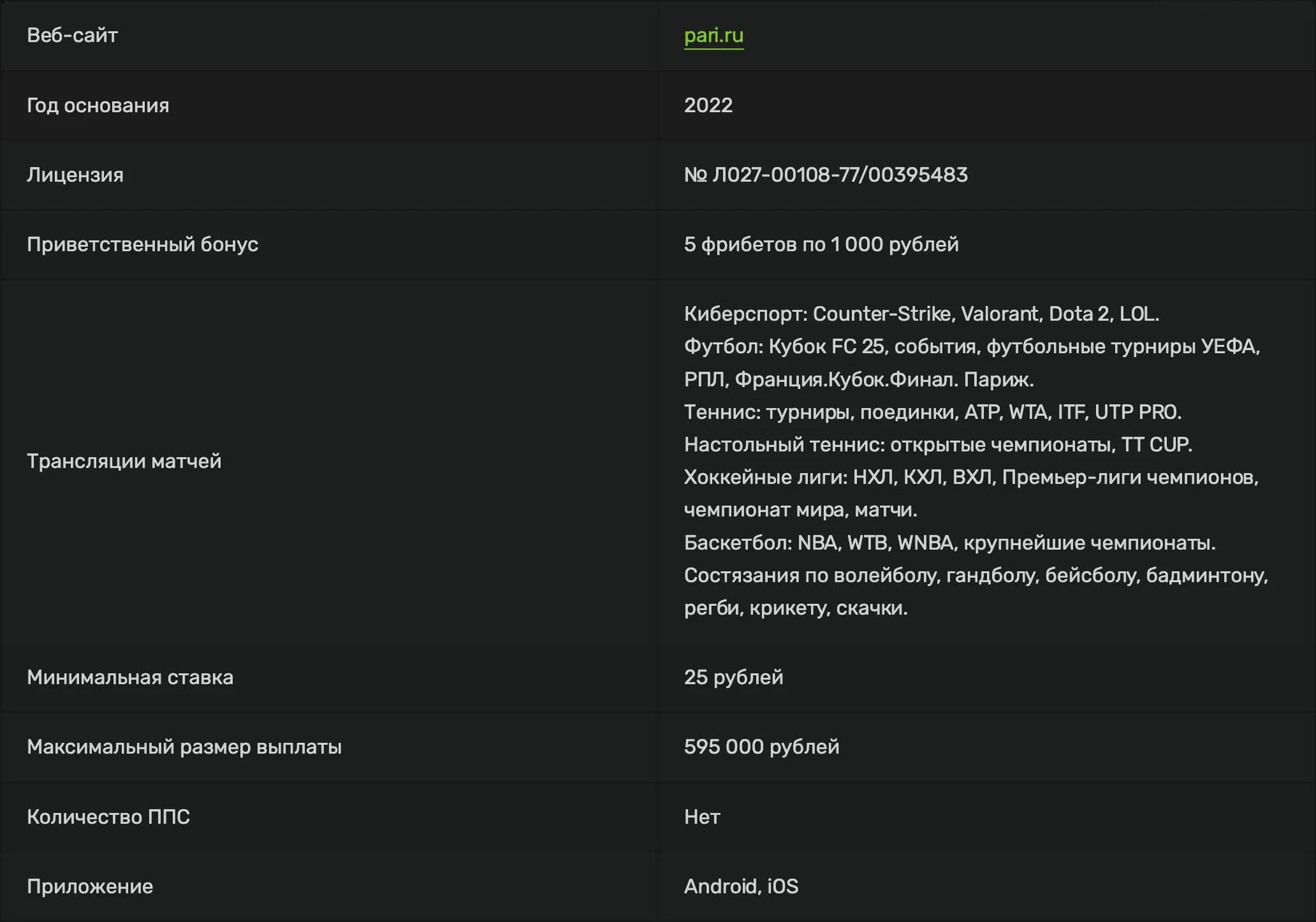Select the 'Год основания' label
Image resolution: width=1316 pixels, height=922 pixels.
coord(98,105)
